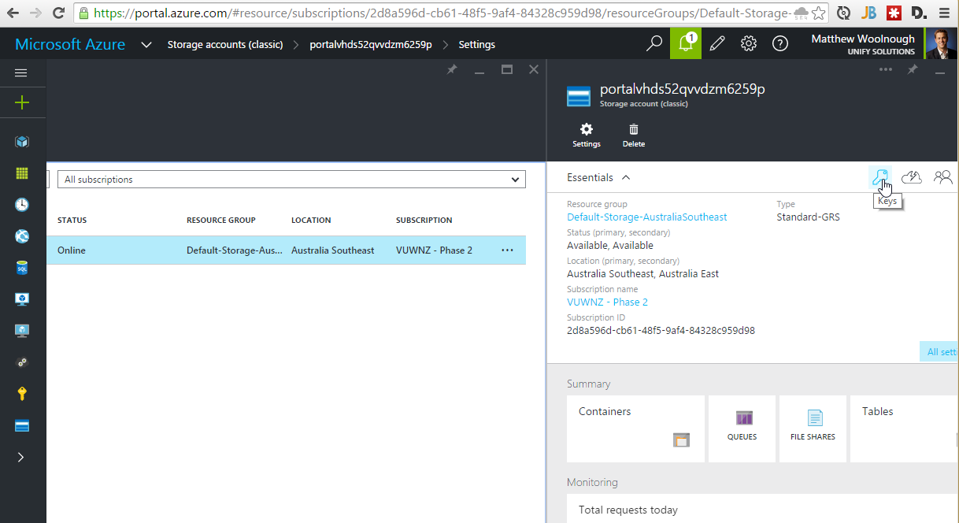Image resolution: width=959 pixels, height=523 pixels.
Task: Delete the storage account
Action: click(x=634, y=135)
